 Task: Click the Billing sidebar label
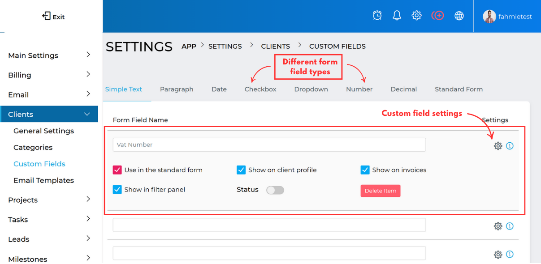click(20, 75)
